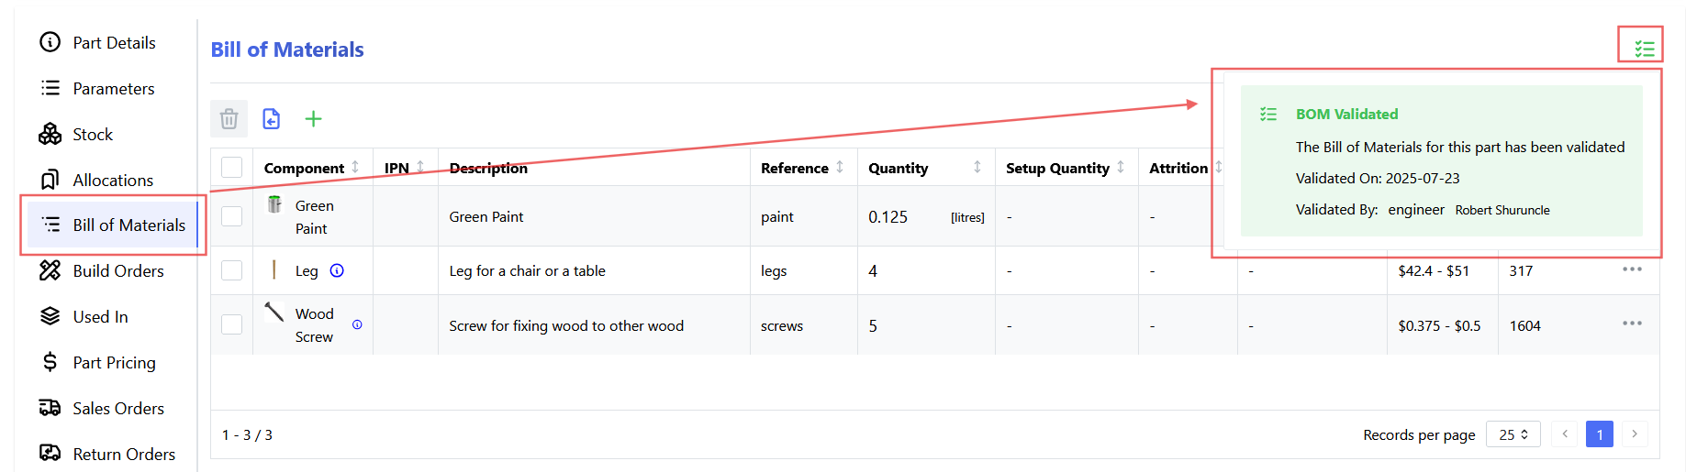Check the Green Paint row checkbox

click(x=232, y=216)
